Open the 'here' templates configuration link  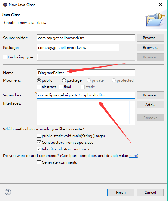[x=133, y=155]
